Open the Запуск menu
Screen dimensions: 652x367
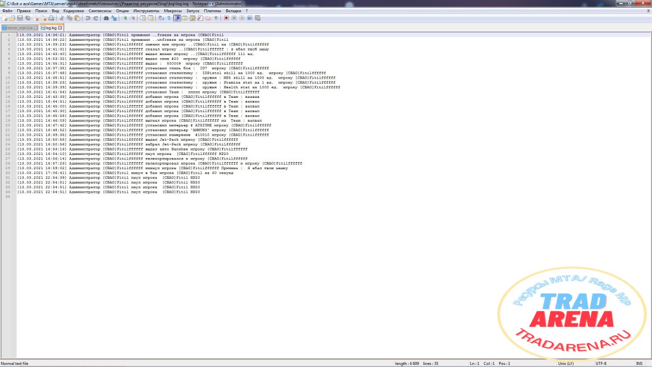coord(193,11)
